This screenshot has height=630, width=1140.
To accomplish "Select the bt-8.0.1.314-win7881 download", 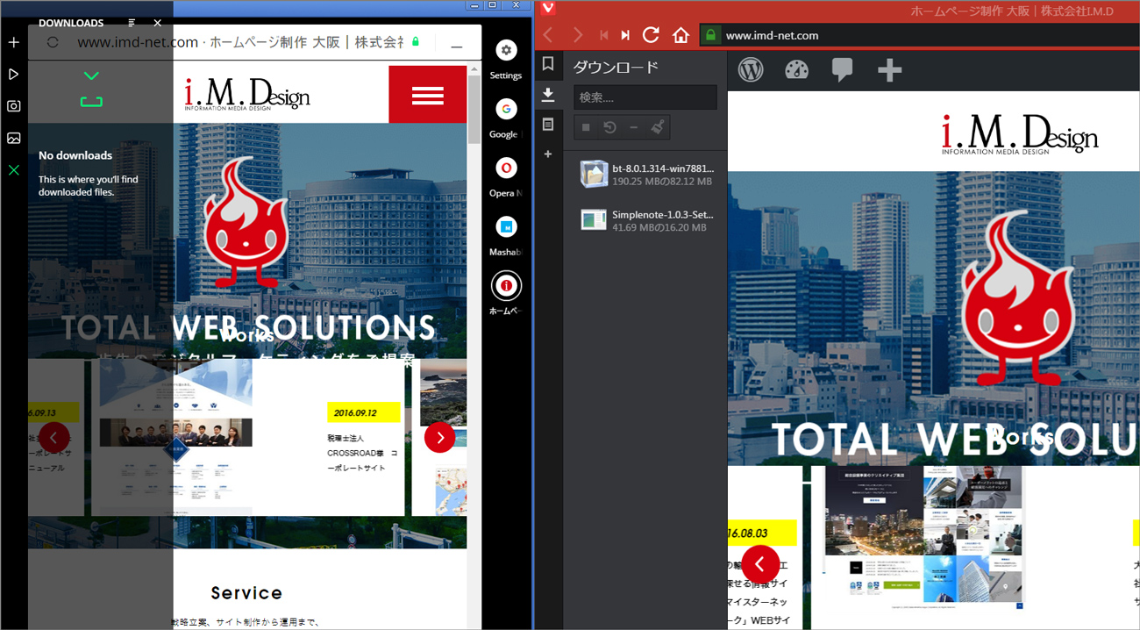I will (x=645, y=175).
